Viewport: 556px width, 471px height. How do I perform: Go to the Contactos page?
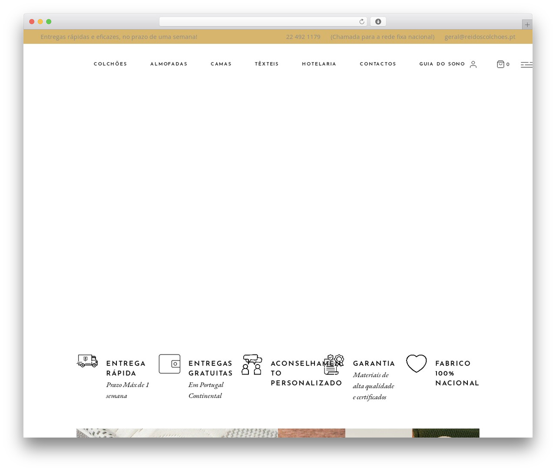click(x=378, y=64)
